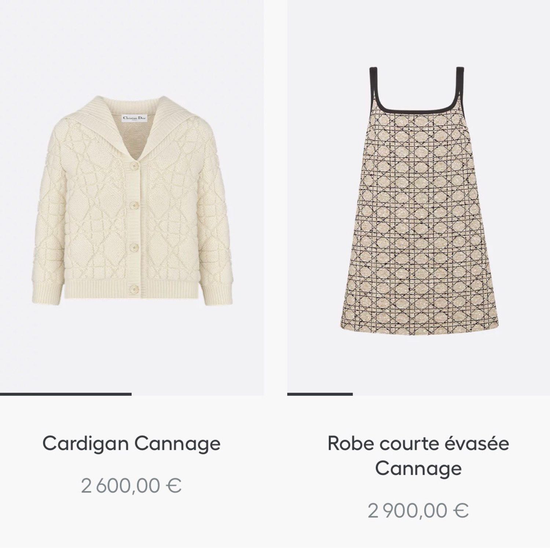The image size is (550, 548).
Task: Click the third button on the cardigan
Action: 134,246
